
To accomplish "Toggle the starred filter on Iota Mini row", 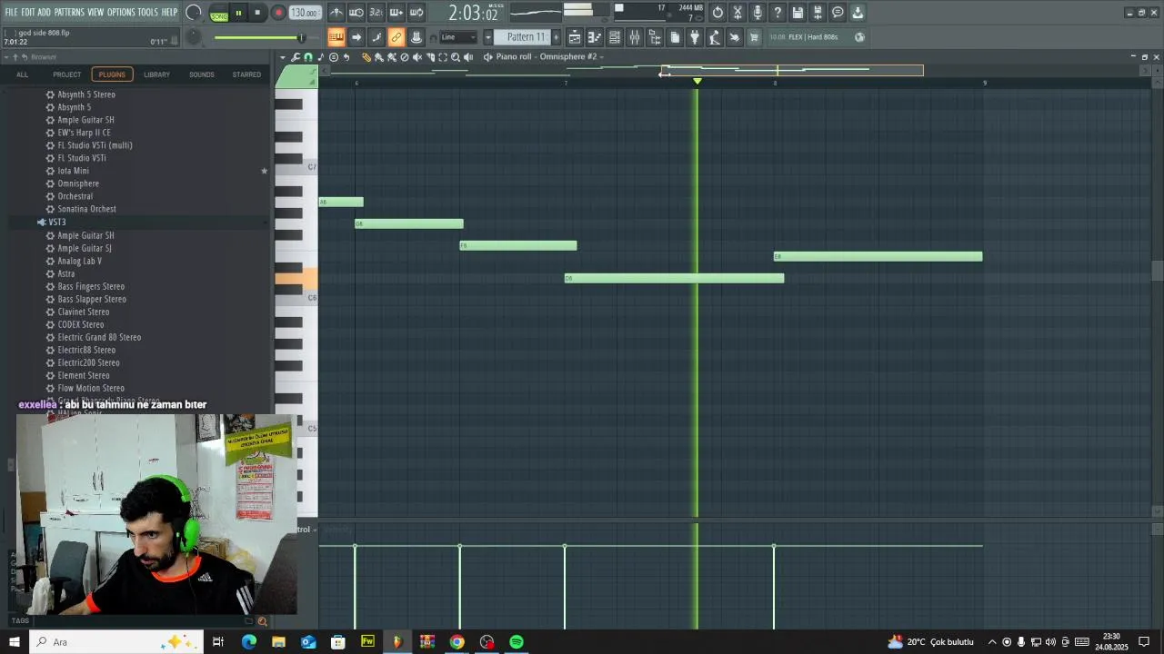I will 265,171.
